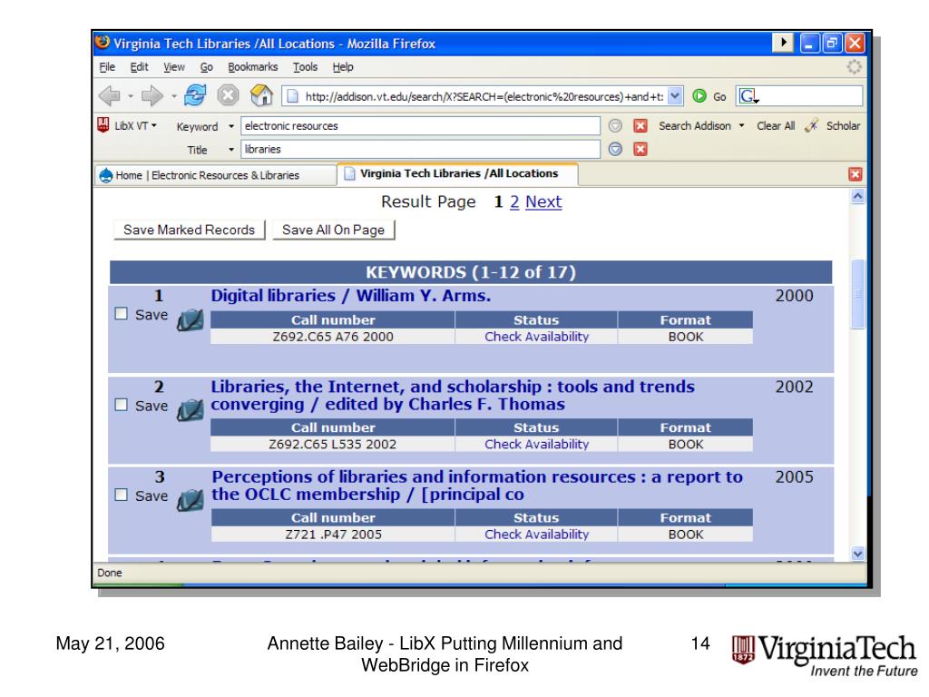929x697 pixels.
Task: Expand the address bar URL dropdown
Action: click(675, 96)
